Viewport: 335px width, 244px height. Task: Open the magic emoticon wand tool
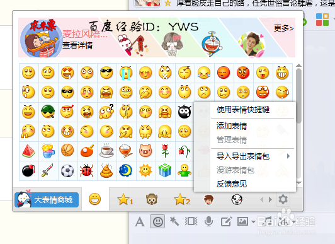point(174,221)
